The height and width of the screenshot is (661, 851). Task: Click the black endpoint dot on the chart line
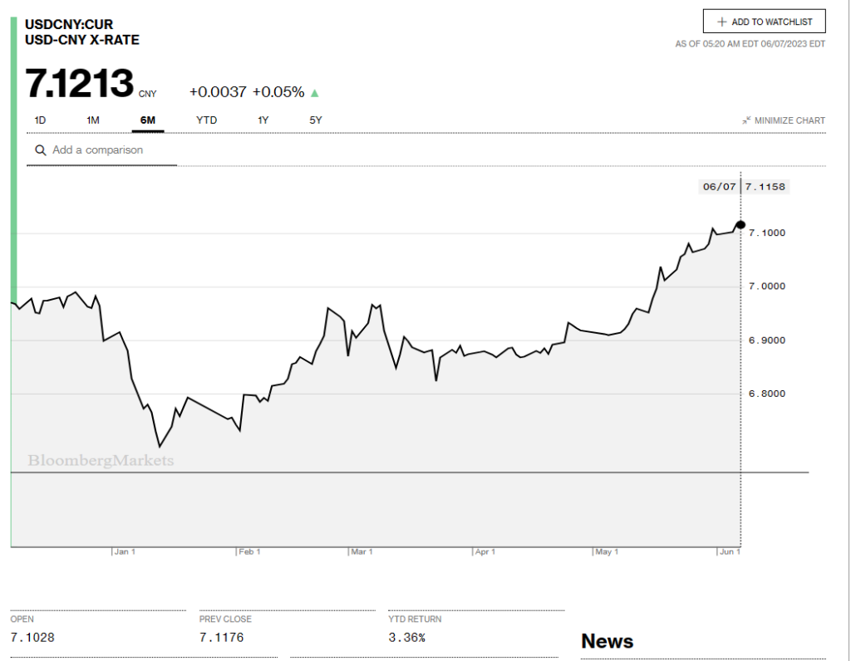click(x=740, y=225)
